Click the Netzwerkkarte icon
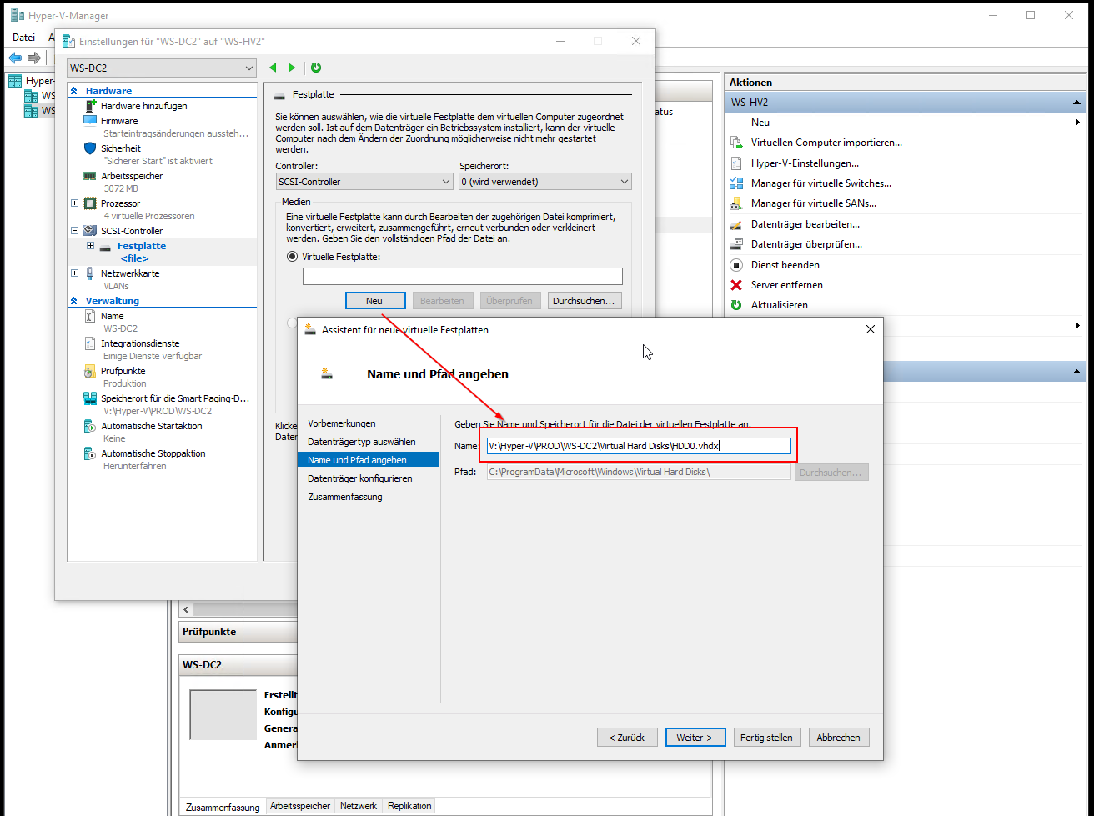The image size is (1094, 816). [90, 273]
